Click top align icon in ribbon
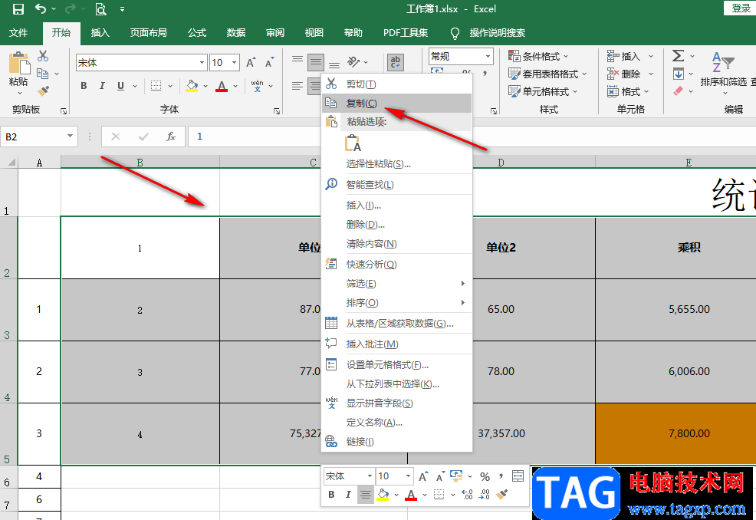The width and height of the screenshot is (756, 520). (x=297, y=59)
